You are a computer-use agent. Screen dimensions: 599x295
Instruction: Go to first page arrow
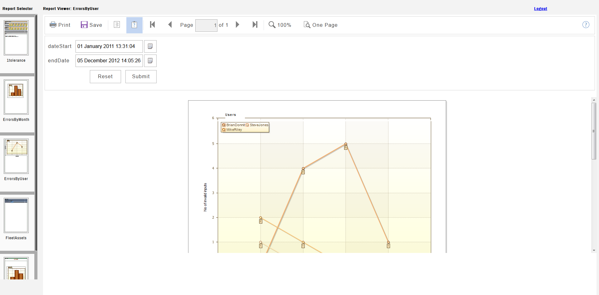click(152, 25)
